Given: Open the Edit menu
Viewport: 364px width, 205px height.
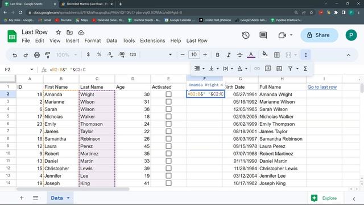Looking at the screenshot, I should 40,40.
